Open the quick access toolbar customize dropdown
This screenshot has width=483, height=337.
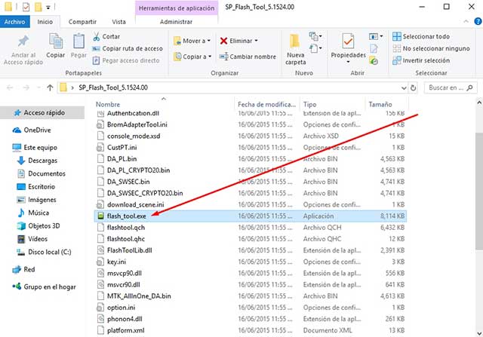(x=48, y=7)
